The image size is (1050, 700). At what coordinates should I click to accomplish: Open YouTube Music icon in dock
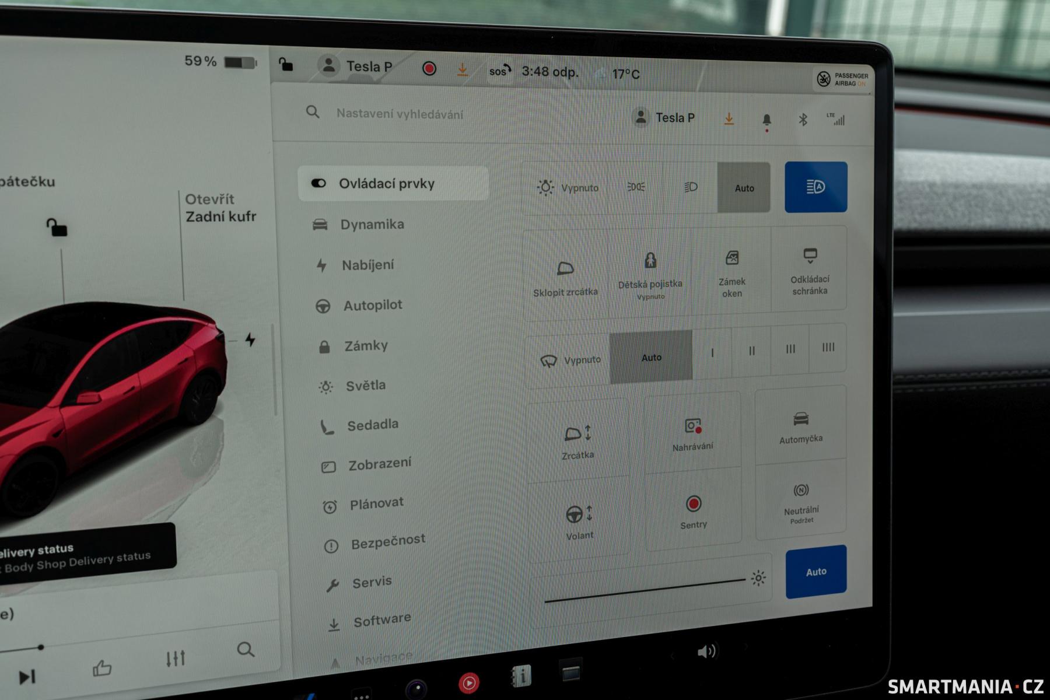pyautogui.click(x=468, y=682)
